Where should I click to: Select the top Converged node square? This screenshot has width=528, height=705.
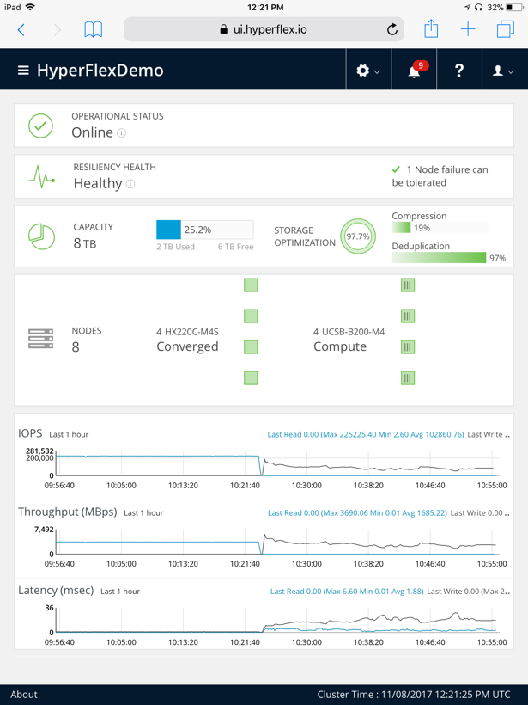click(x=251, y=285)
